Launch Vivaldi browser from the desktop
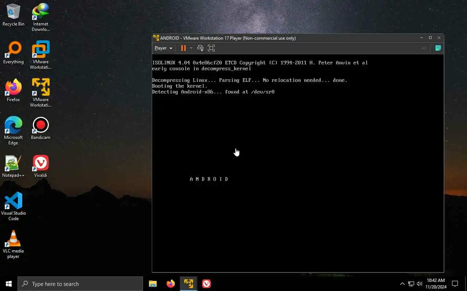Image resolution: width=467 pixels, height=291 pixels. tap(40, 166)
